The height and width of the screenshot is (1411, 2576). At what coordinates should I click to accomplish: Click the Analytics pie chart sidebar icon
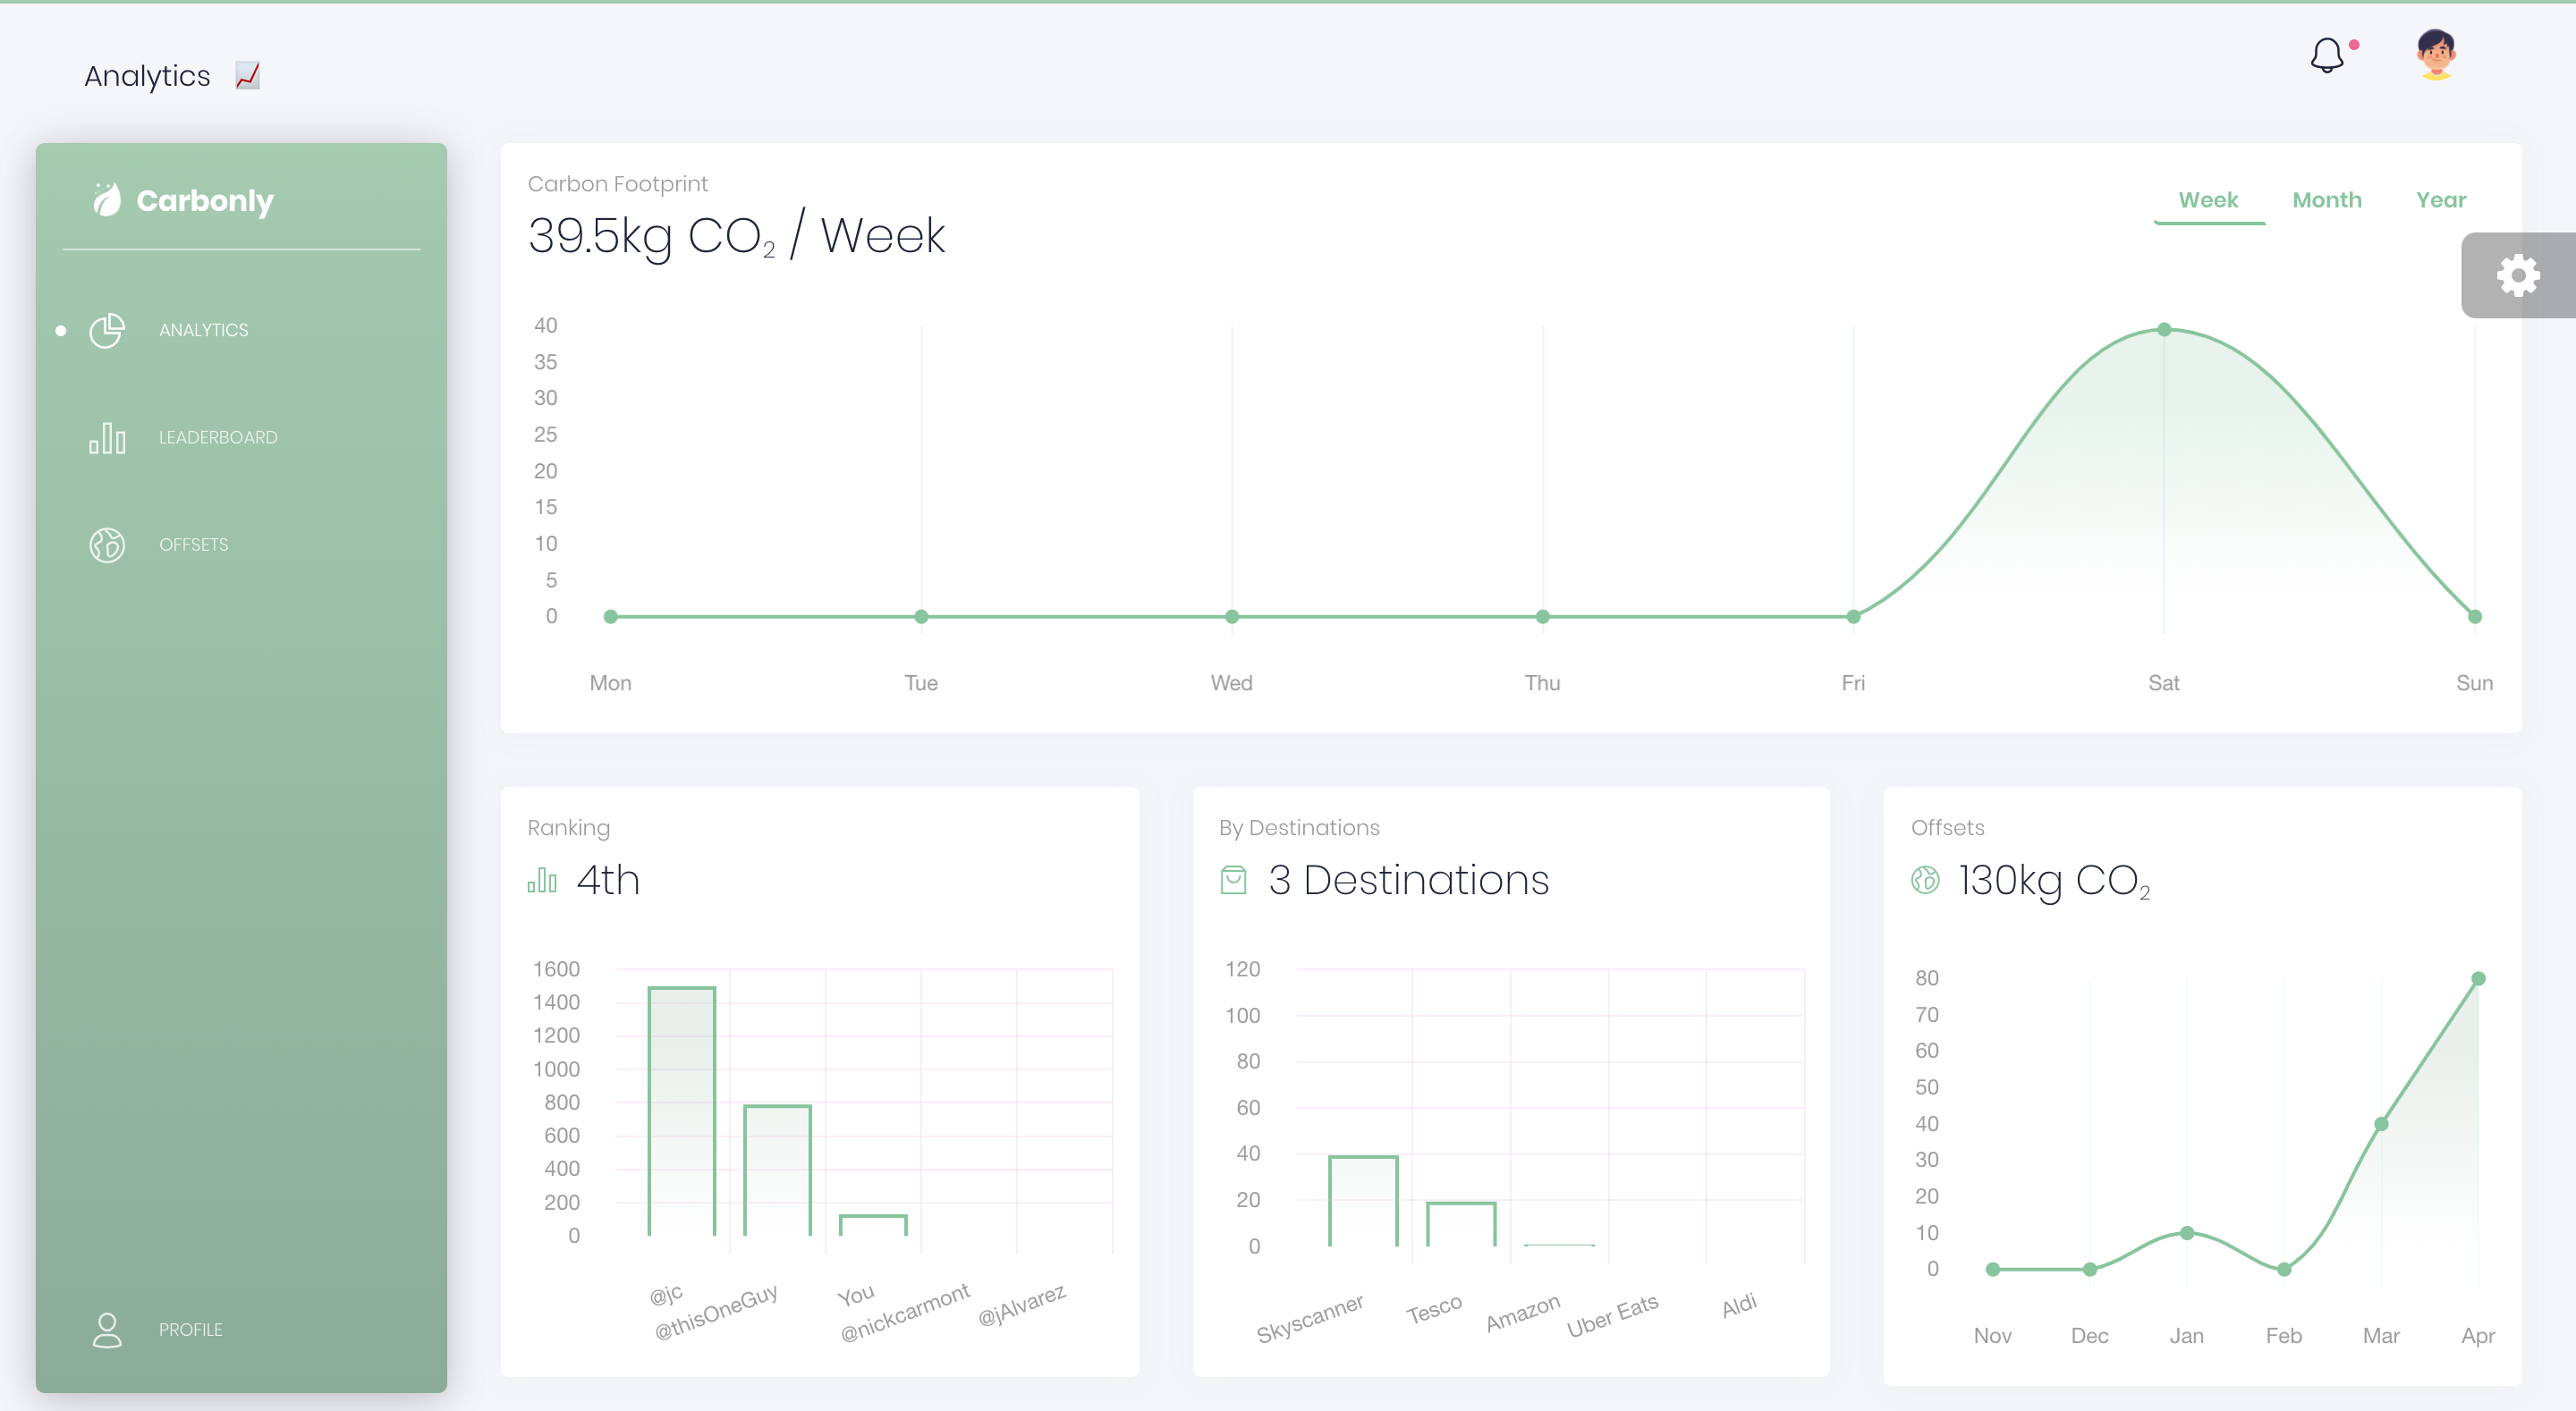coord(107,330)
